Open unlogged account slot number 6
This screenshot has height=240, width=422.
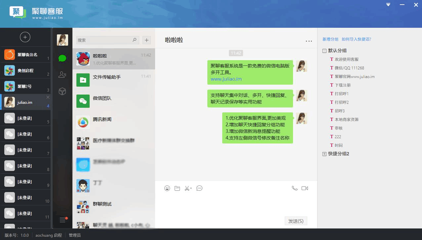(25, 134)
